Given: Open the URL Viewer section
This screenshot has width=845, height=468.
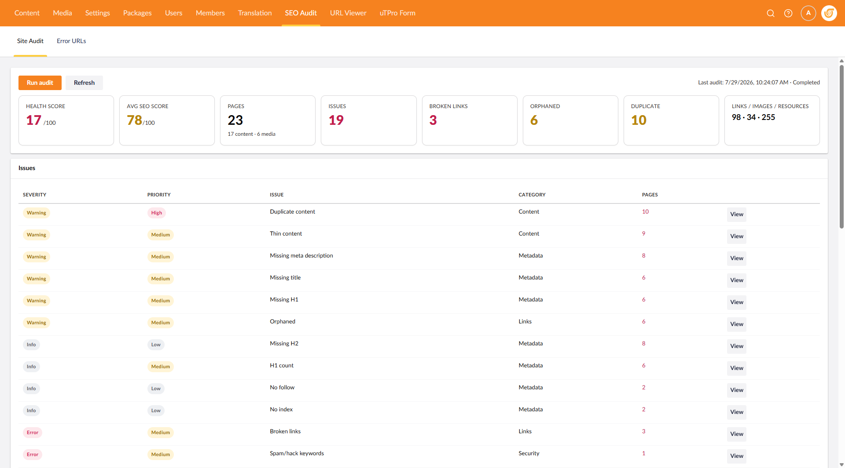Looking at the screenshot, I should 348,13.
